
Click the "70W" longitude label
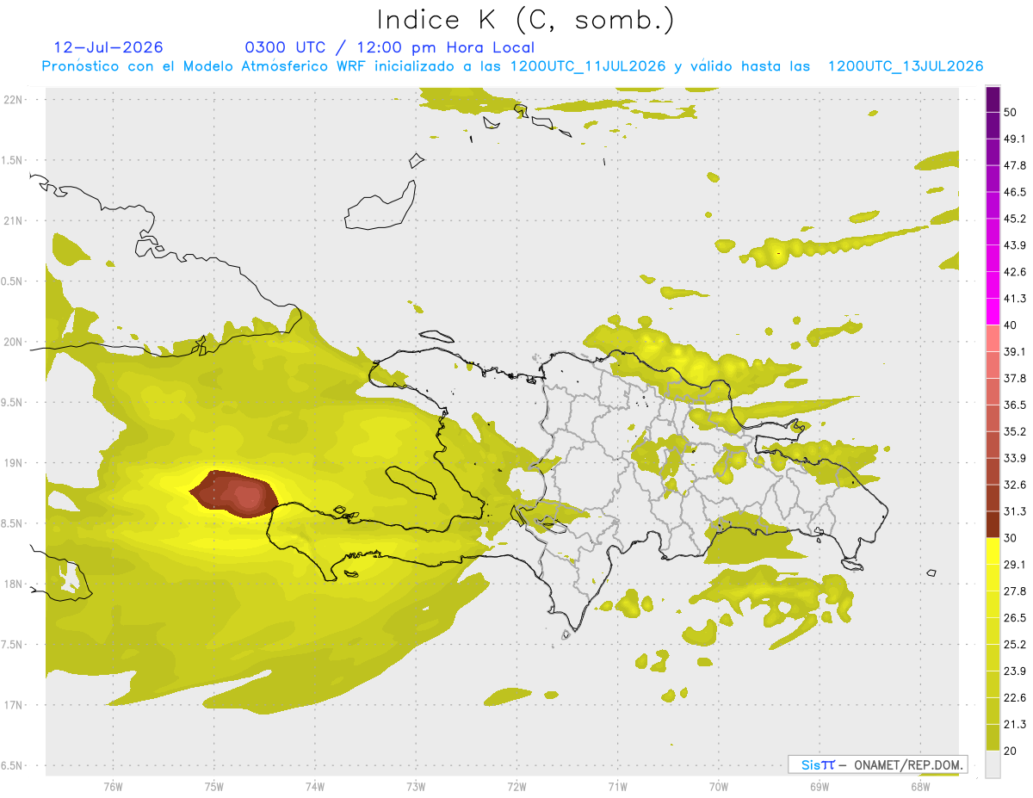tap(719, 786)
